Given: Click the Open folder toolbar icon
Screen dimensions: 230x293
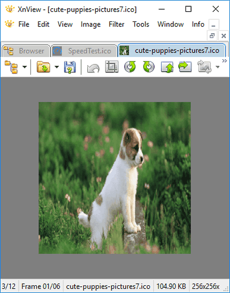Looking at the screenshot, I should [43, 67].
